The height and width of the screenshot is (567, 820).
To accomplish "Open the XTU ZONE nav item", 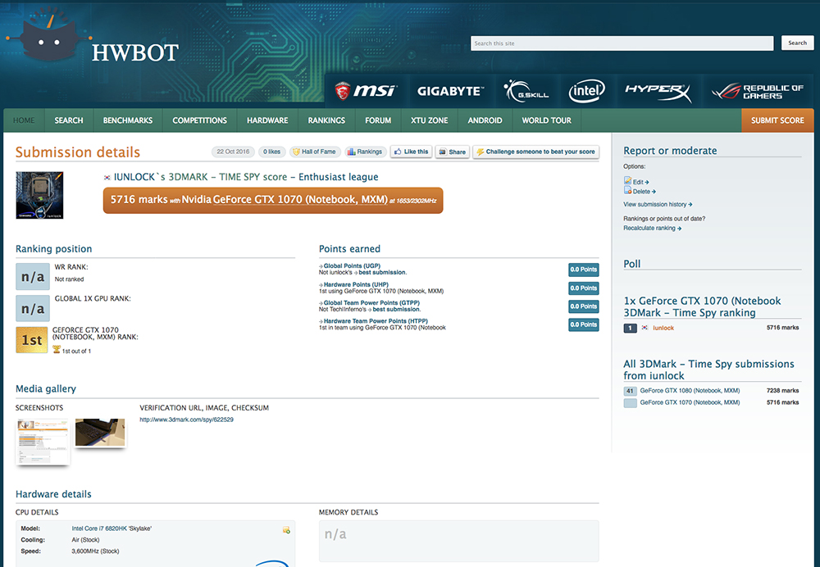I will 430,120.
